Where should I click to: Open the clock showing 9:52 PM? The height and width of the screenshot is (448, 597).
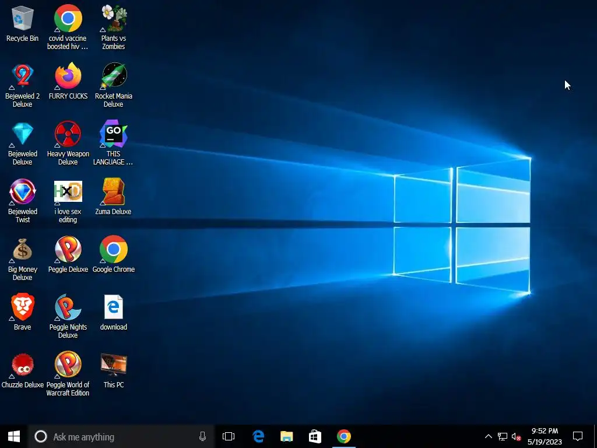click(545, 436)
